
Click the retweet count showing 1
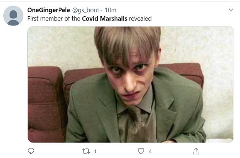pos(95,151)
